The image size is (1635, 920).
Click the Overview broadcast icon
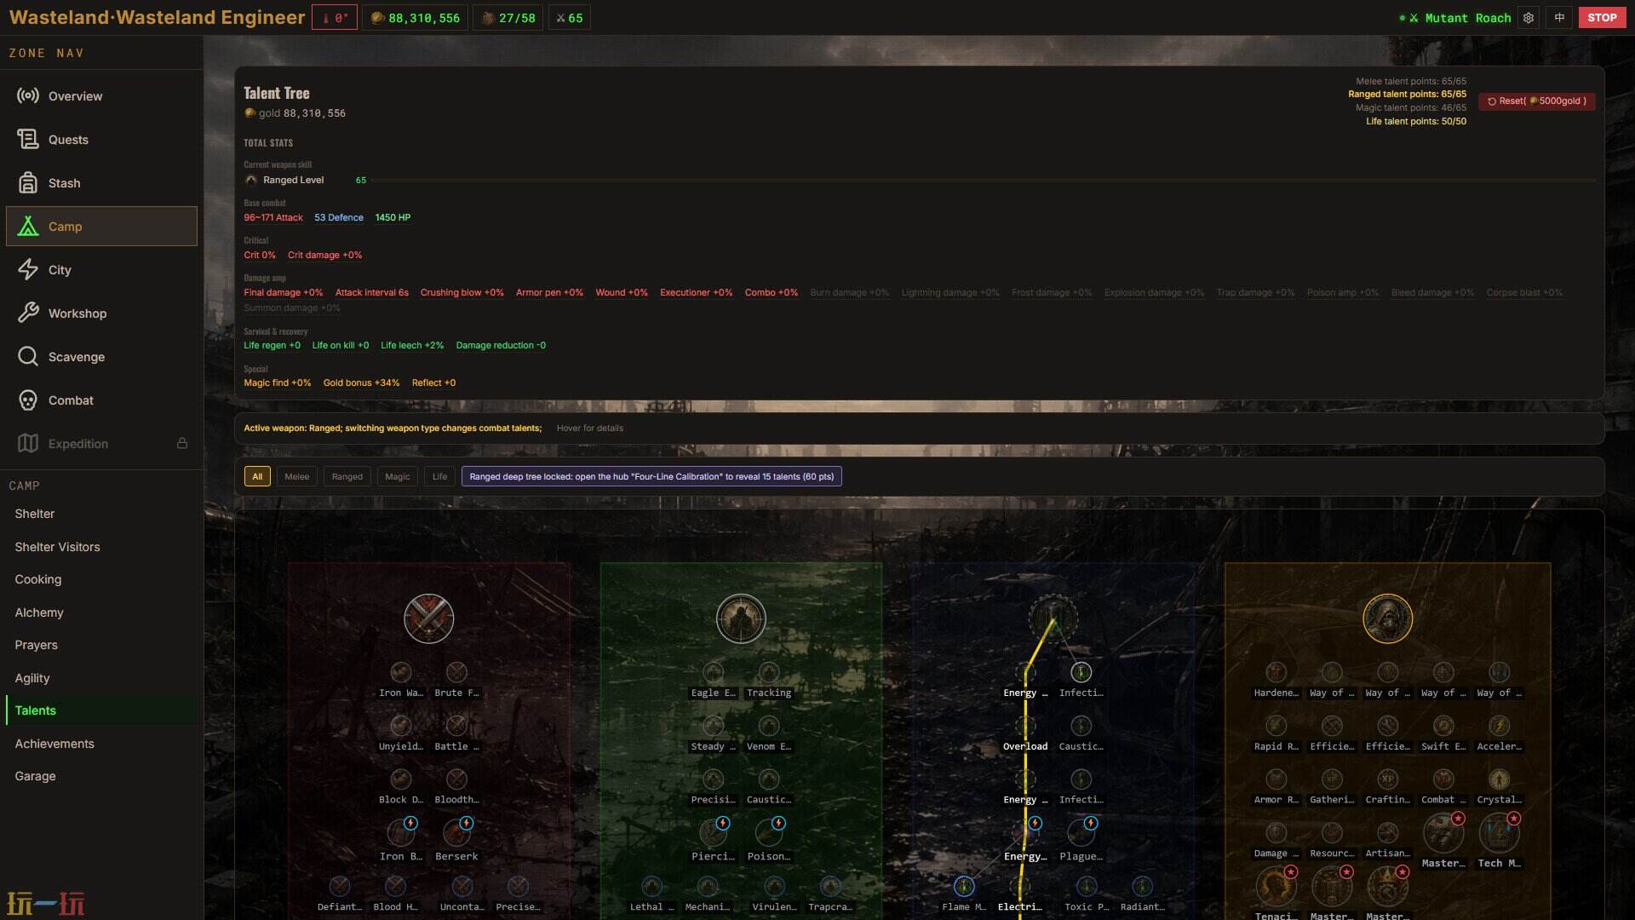click(x=28, y=96)
